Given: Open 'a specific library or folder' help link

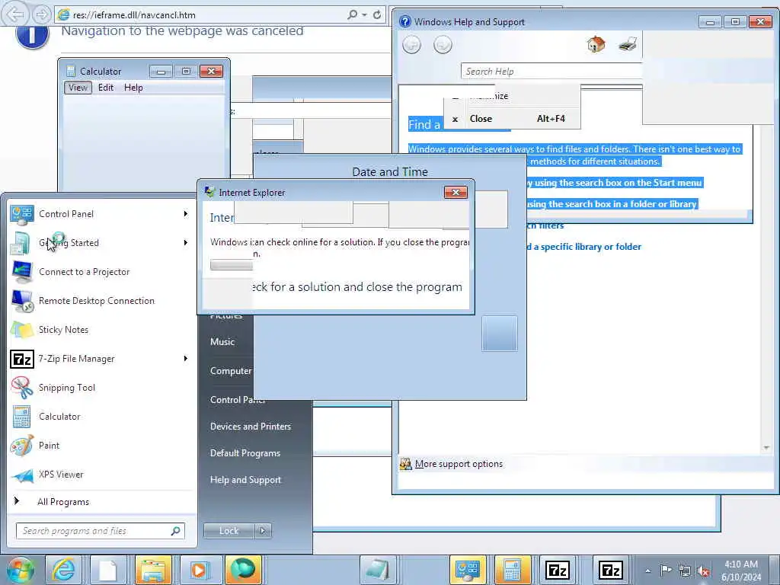Looking at the screenshot, I should point(584,247).
